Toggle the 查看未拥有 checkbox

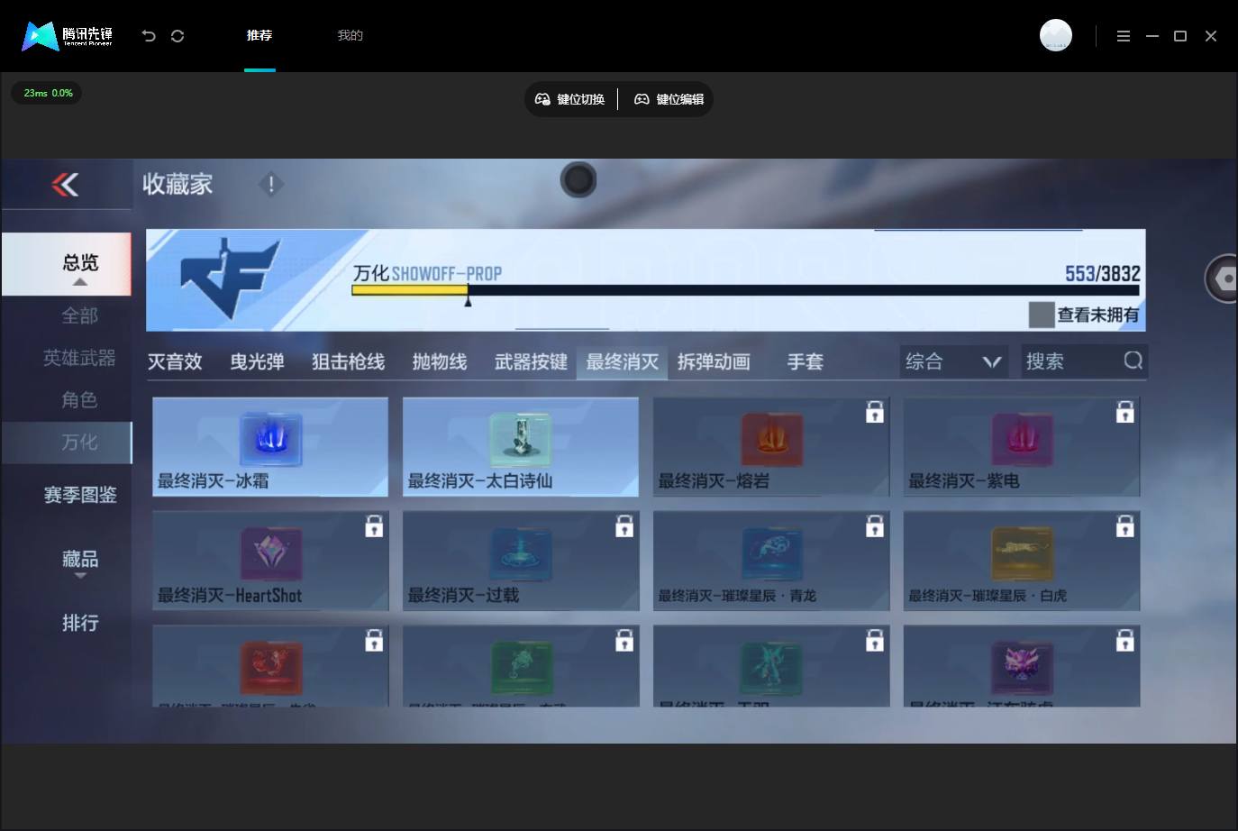coord(1042,315)
